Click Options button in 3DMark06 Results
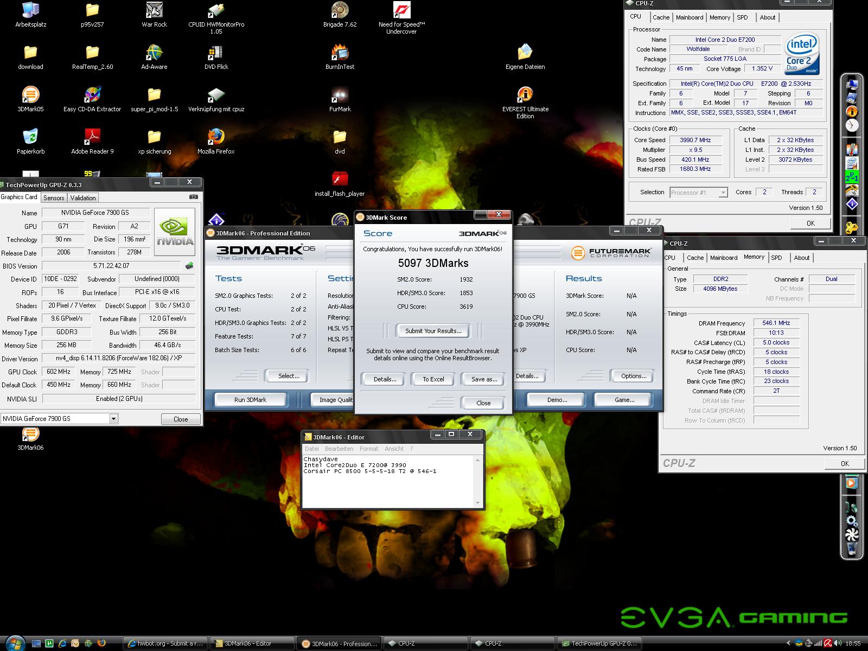 pyautogui.click(x=634, y=376)
